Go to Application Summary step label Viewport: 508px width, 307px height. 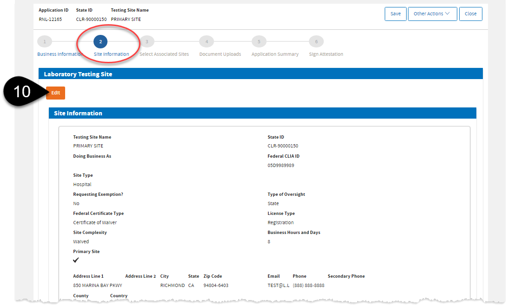tap(275, 54)
